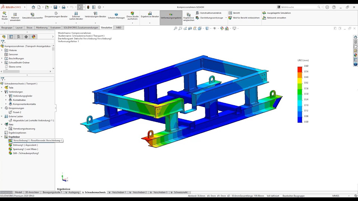
Task: Select the Konstruktionseinblick tool
Action: [x=209, y=13]
